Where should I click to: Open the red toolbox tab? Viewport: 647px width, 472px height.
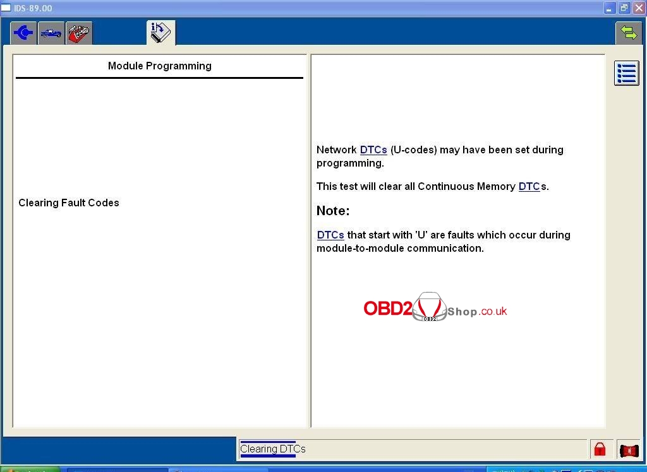pyautogui.click(x=79, y=33)
